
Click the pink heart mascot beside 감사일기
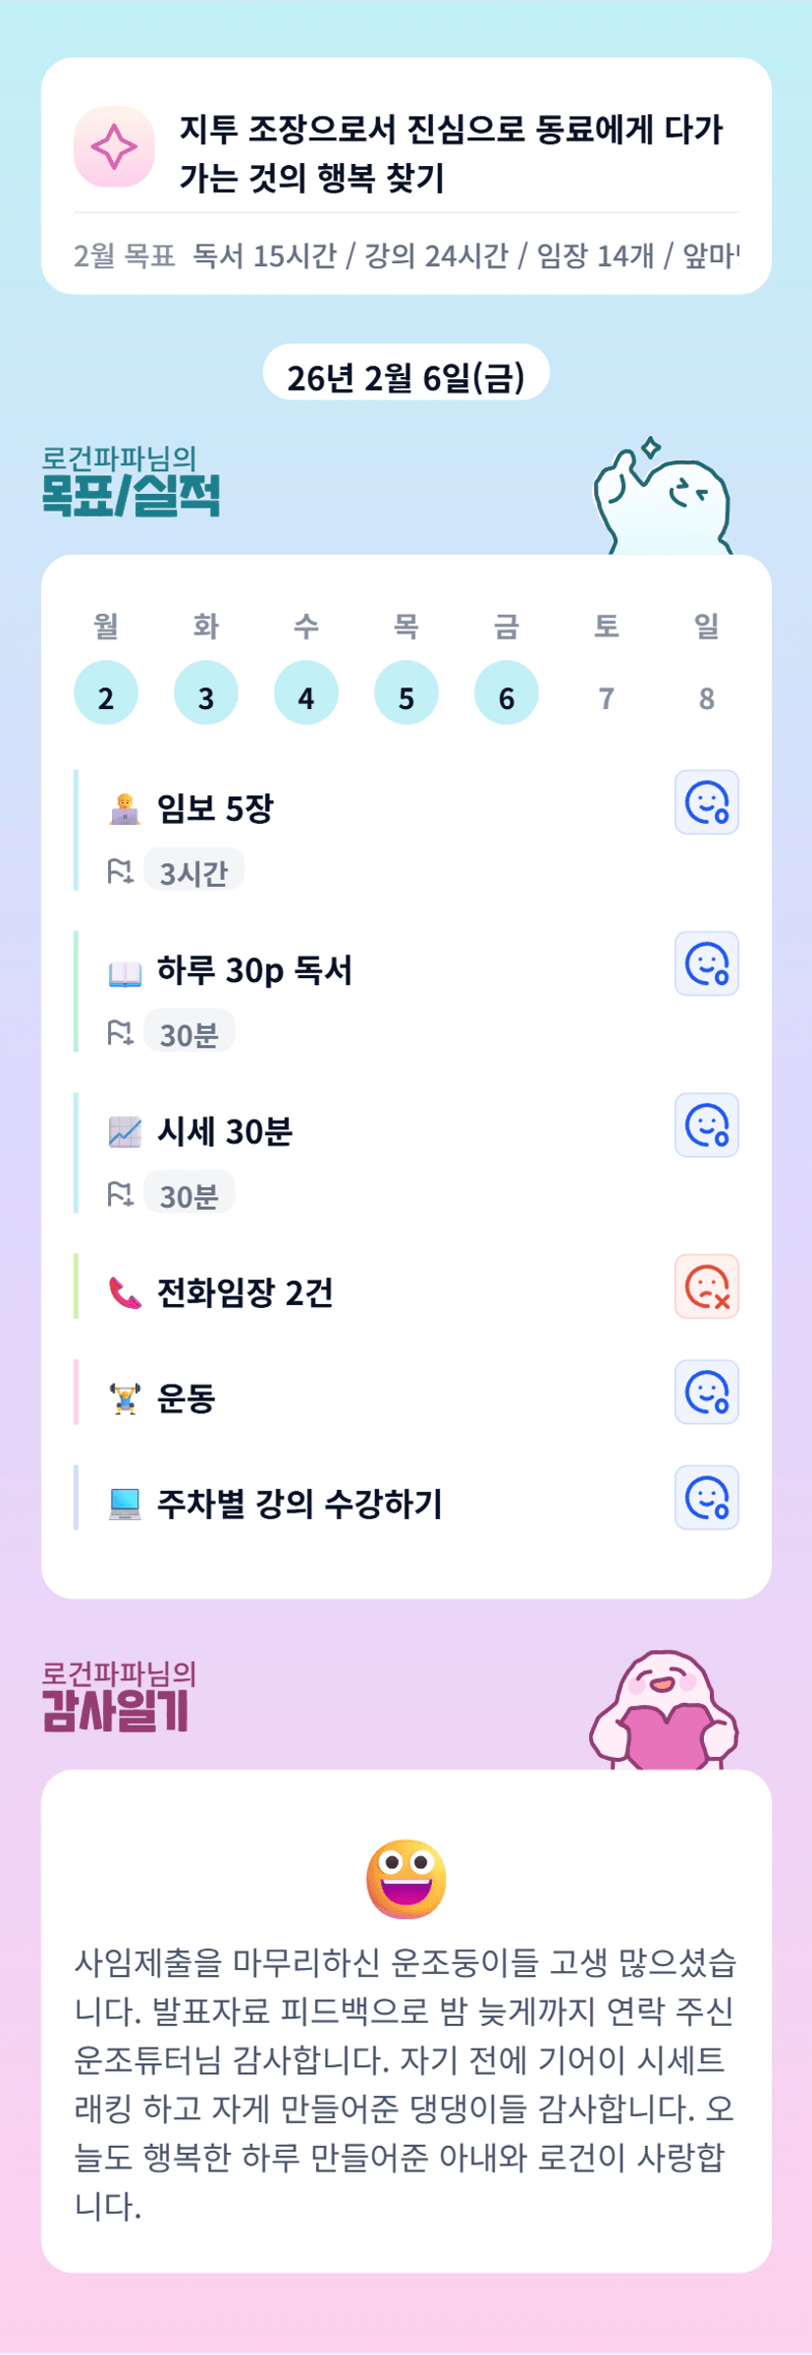[664, 1713]
